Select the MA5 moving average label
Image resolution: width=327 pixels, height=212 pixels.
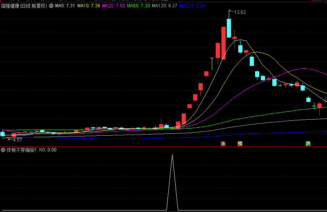coord(65,6)
